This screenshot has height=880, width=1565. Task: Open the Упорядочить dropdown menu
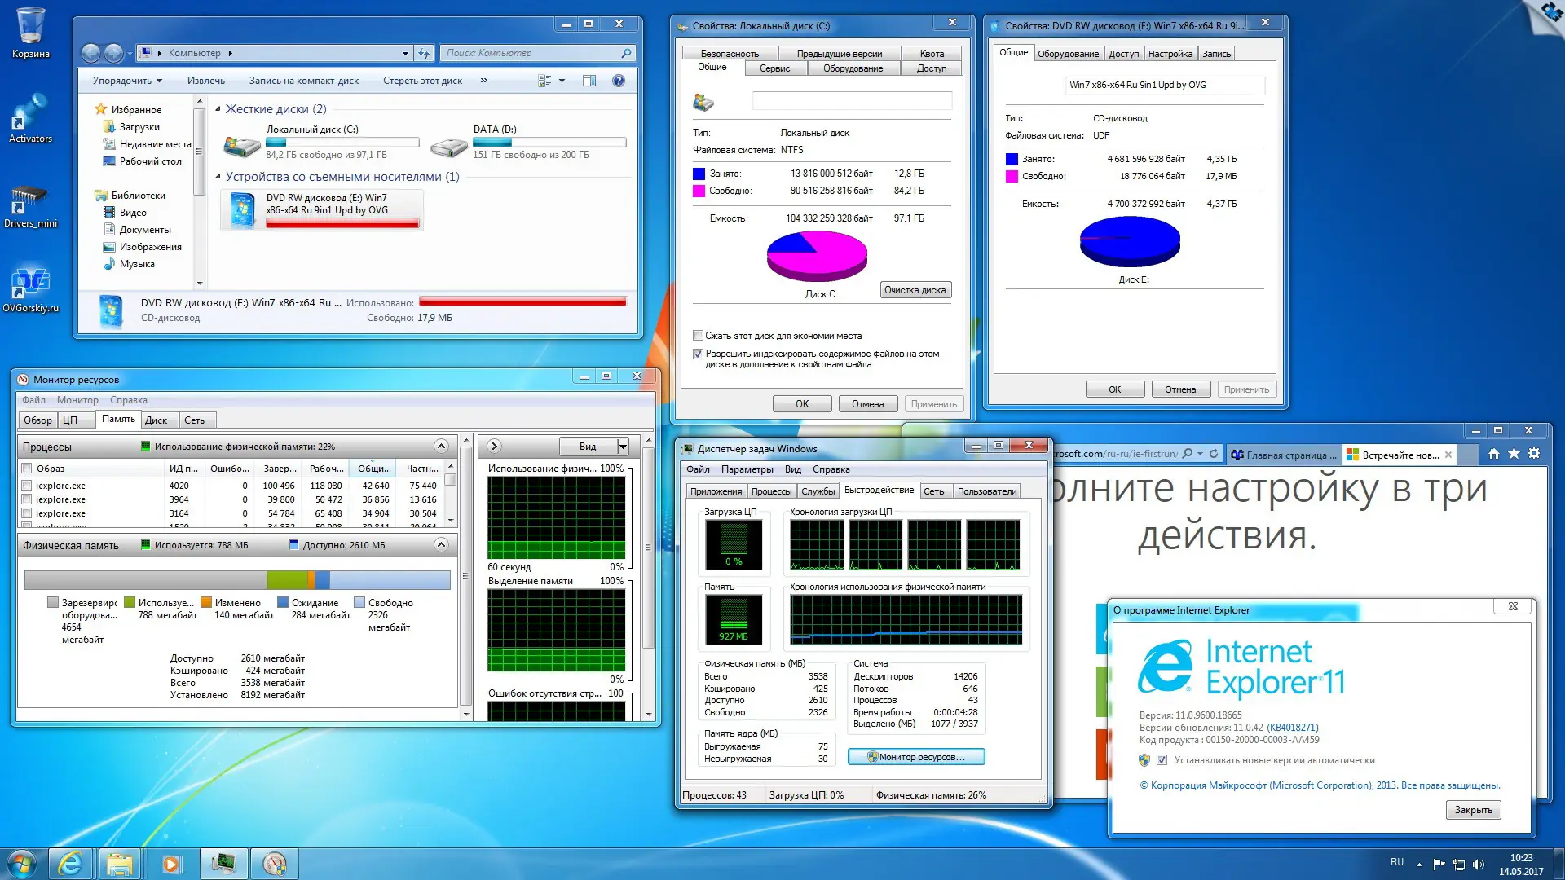[x=127, y=81]
